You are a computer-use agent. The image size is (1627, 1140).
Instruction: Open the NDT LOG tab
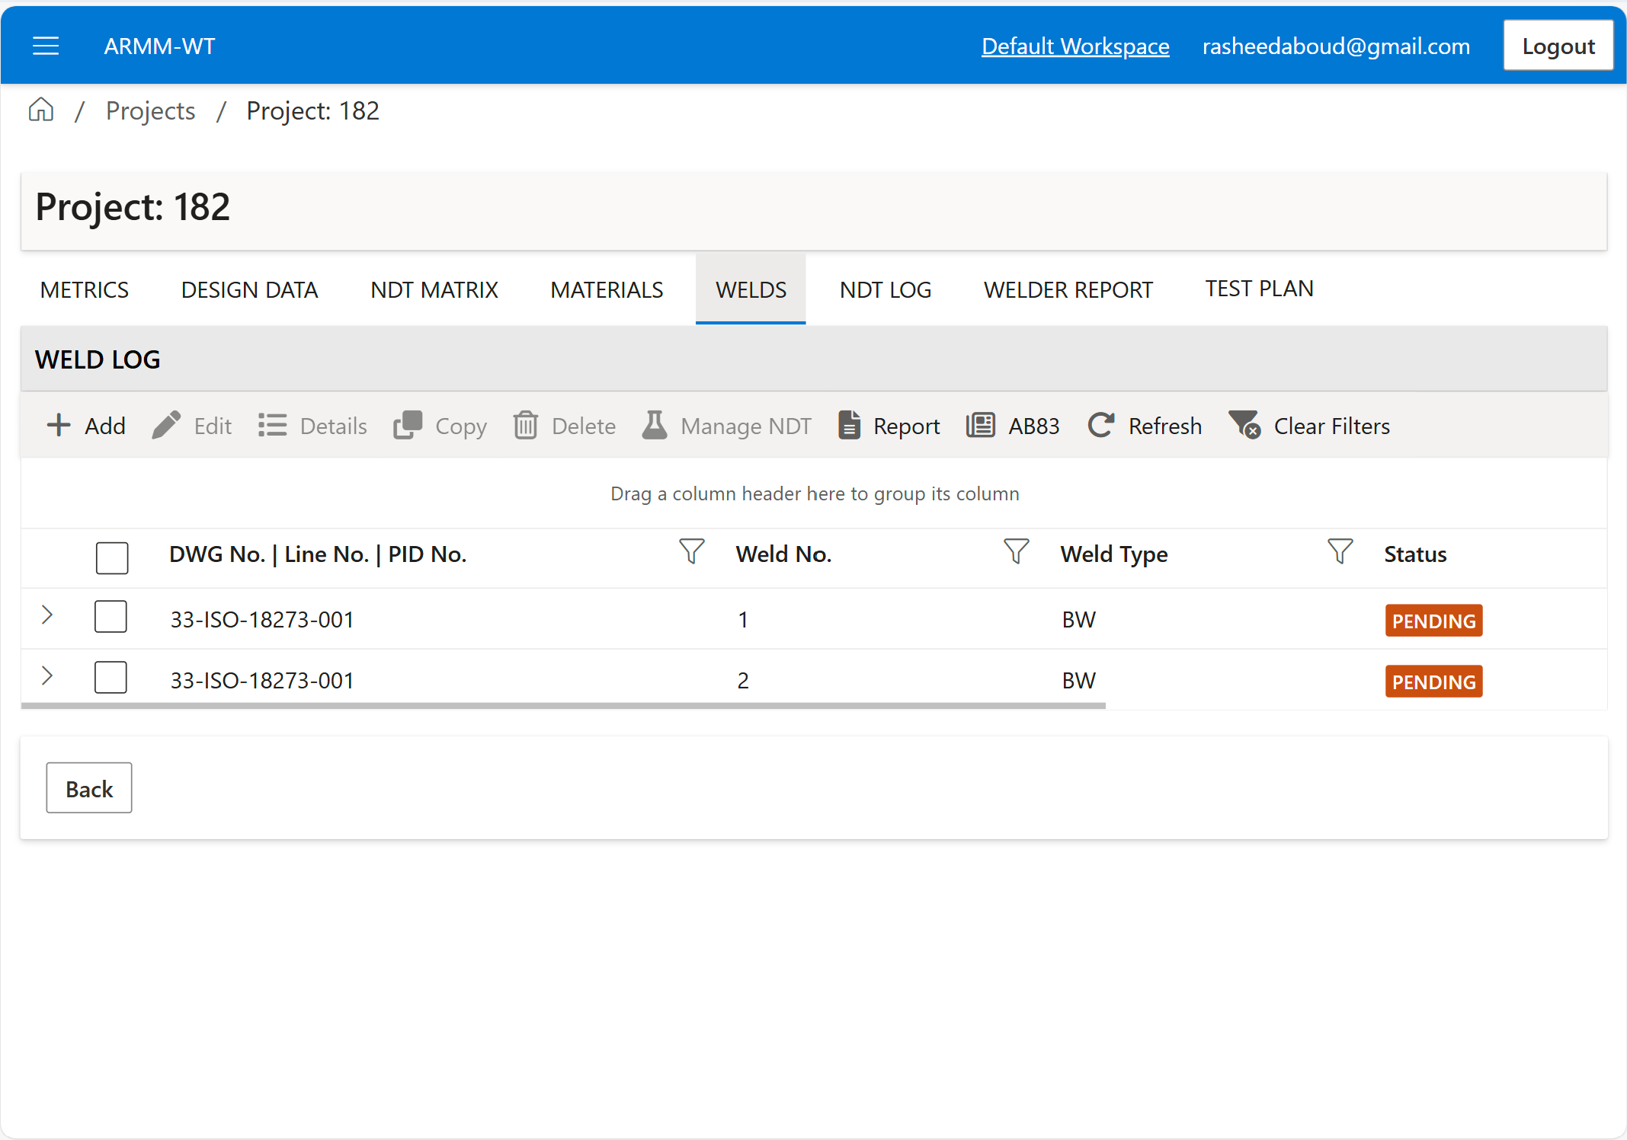click(886, 290)
